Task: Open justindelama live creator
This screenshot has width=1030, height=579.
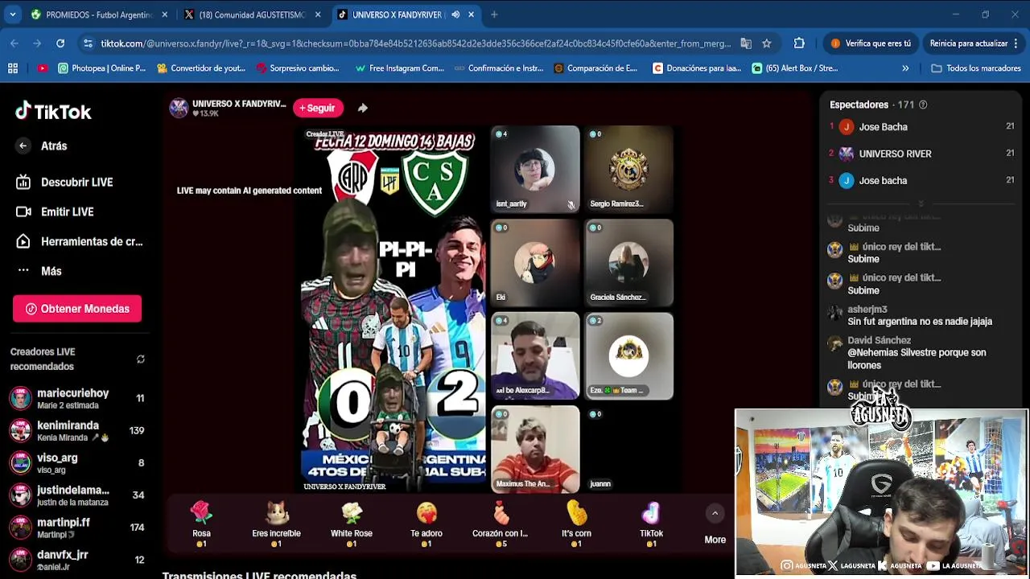Action: pos(76,495)
